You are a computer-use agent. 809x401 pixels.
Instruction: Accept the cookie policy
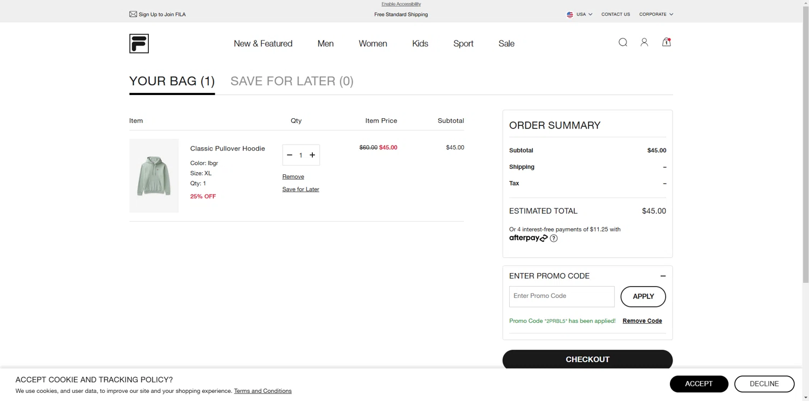(x=699, y=384)
